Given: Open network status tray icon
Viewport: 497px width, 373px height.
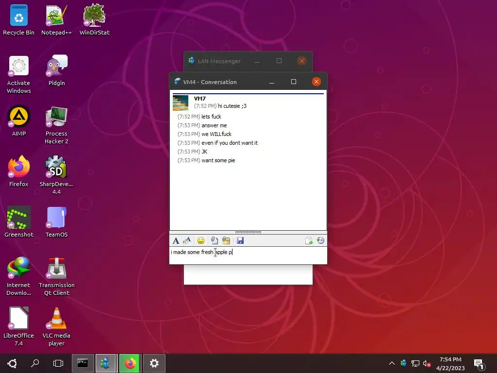Looking at the screenshot, I should 415,363.
